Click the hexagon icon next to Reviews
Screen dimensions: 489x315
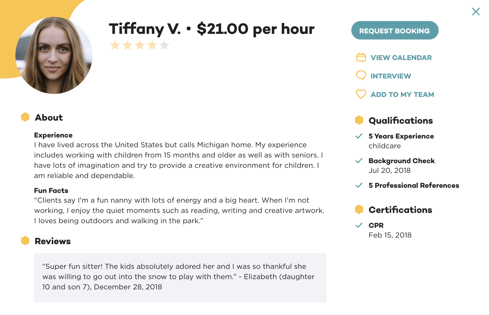(x=25, y=241)
